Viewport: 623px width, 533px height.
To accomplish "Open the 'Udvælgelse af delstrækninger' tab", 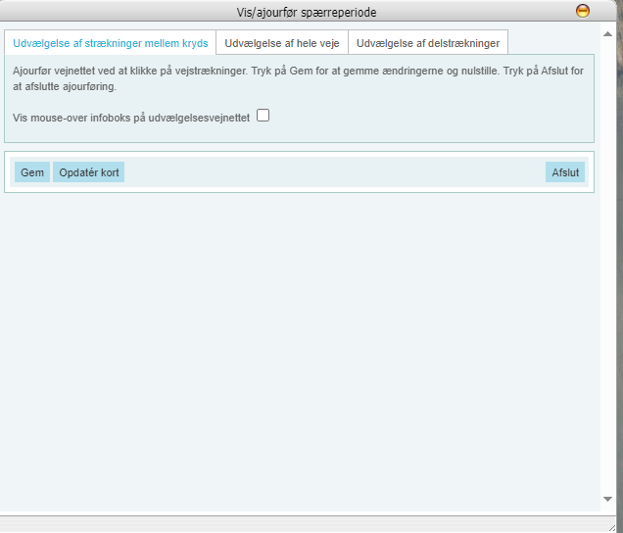I will [x=428, y=43].
